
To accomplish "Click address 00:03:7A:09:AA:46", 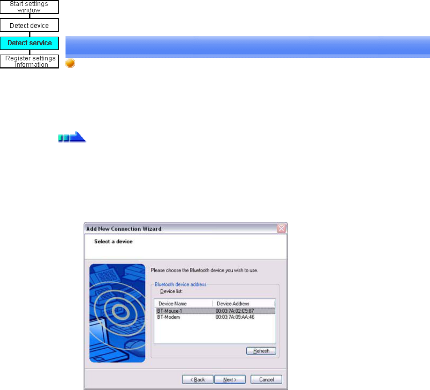I will point(235,317).
